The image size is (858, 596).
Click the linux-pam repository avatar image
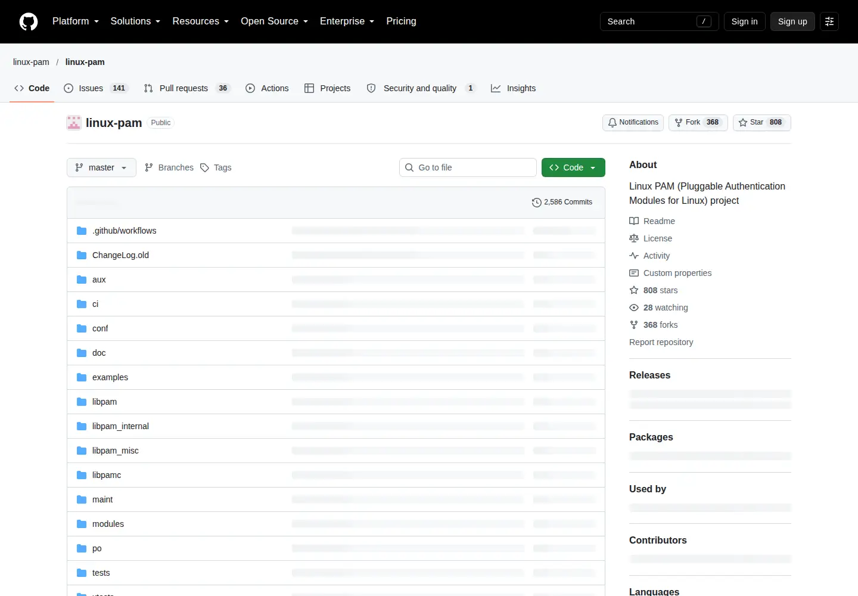click(x=74, y=123)
